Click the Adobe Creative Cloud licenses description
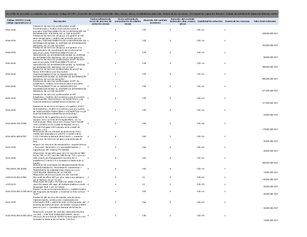This screenshot has height=237, width=307. (59, 184)
